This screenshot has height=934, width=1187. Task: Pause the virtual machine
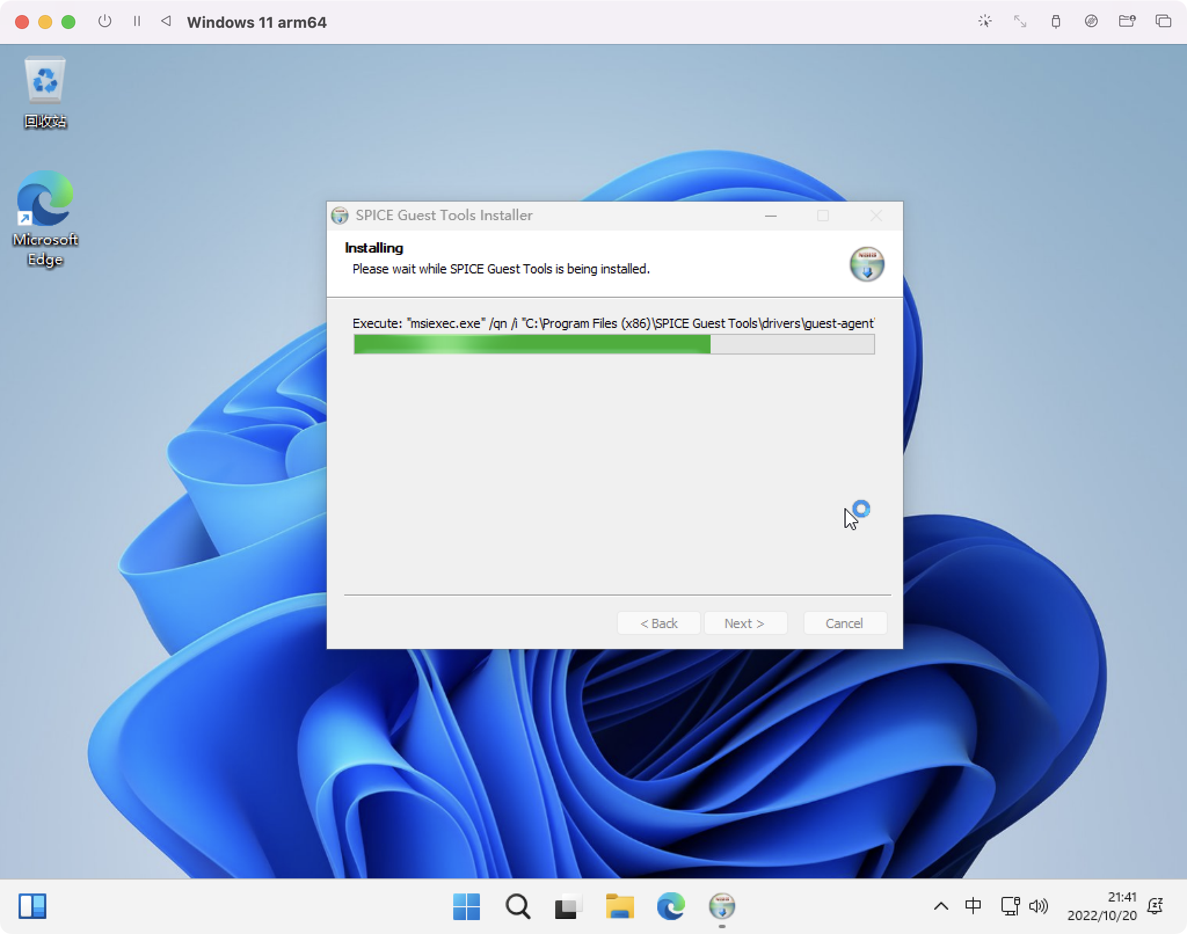click(x=137, y=21)
